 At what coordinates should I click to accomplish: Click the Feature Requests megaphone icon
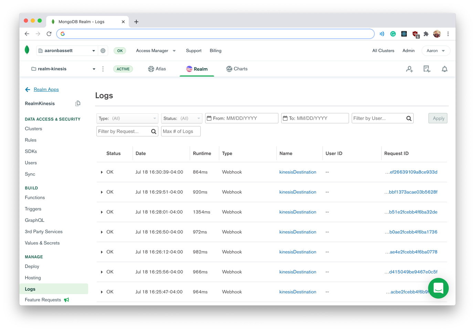click(66, 300)
